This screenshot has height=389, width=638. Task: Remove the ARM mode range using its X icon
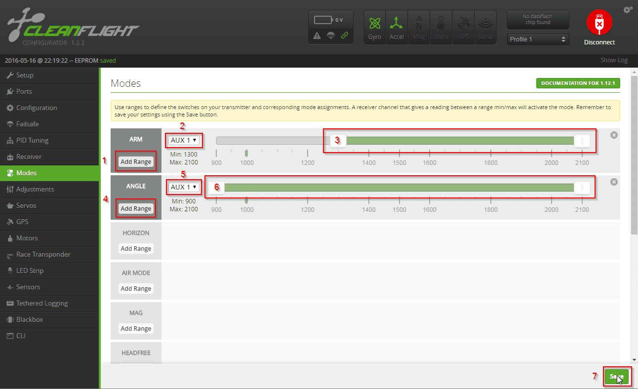614,134
